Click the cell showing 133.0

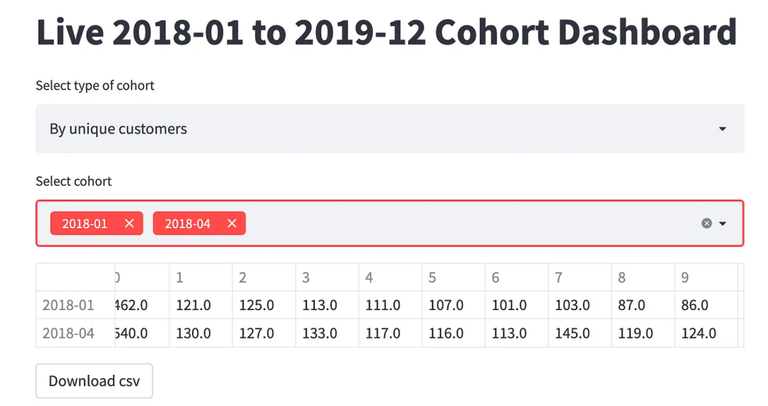319,333
